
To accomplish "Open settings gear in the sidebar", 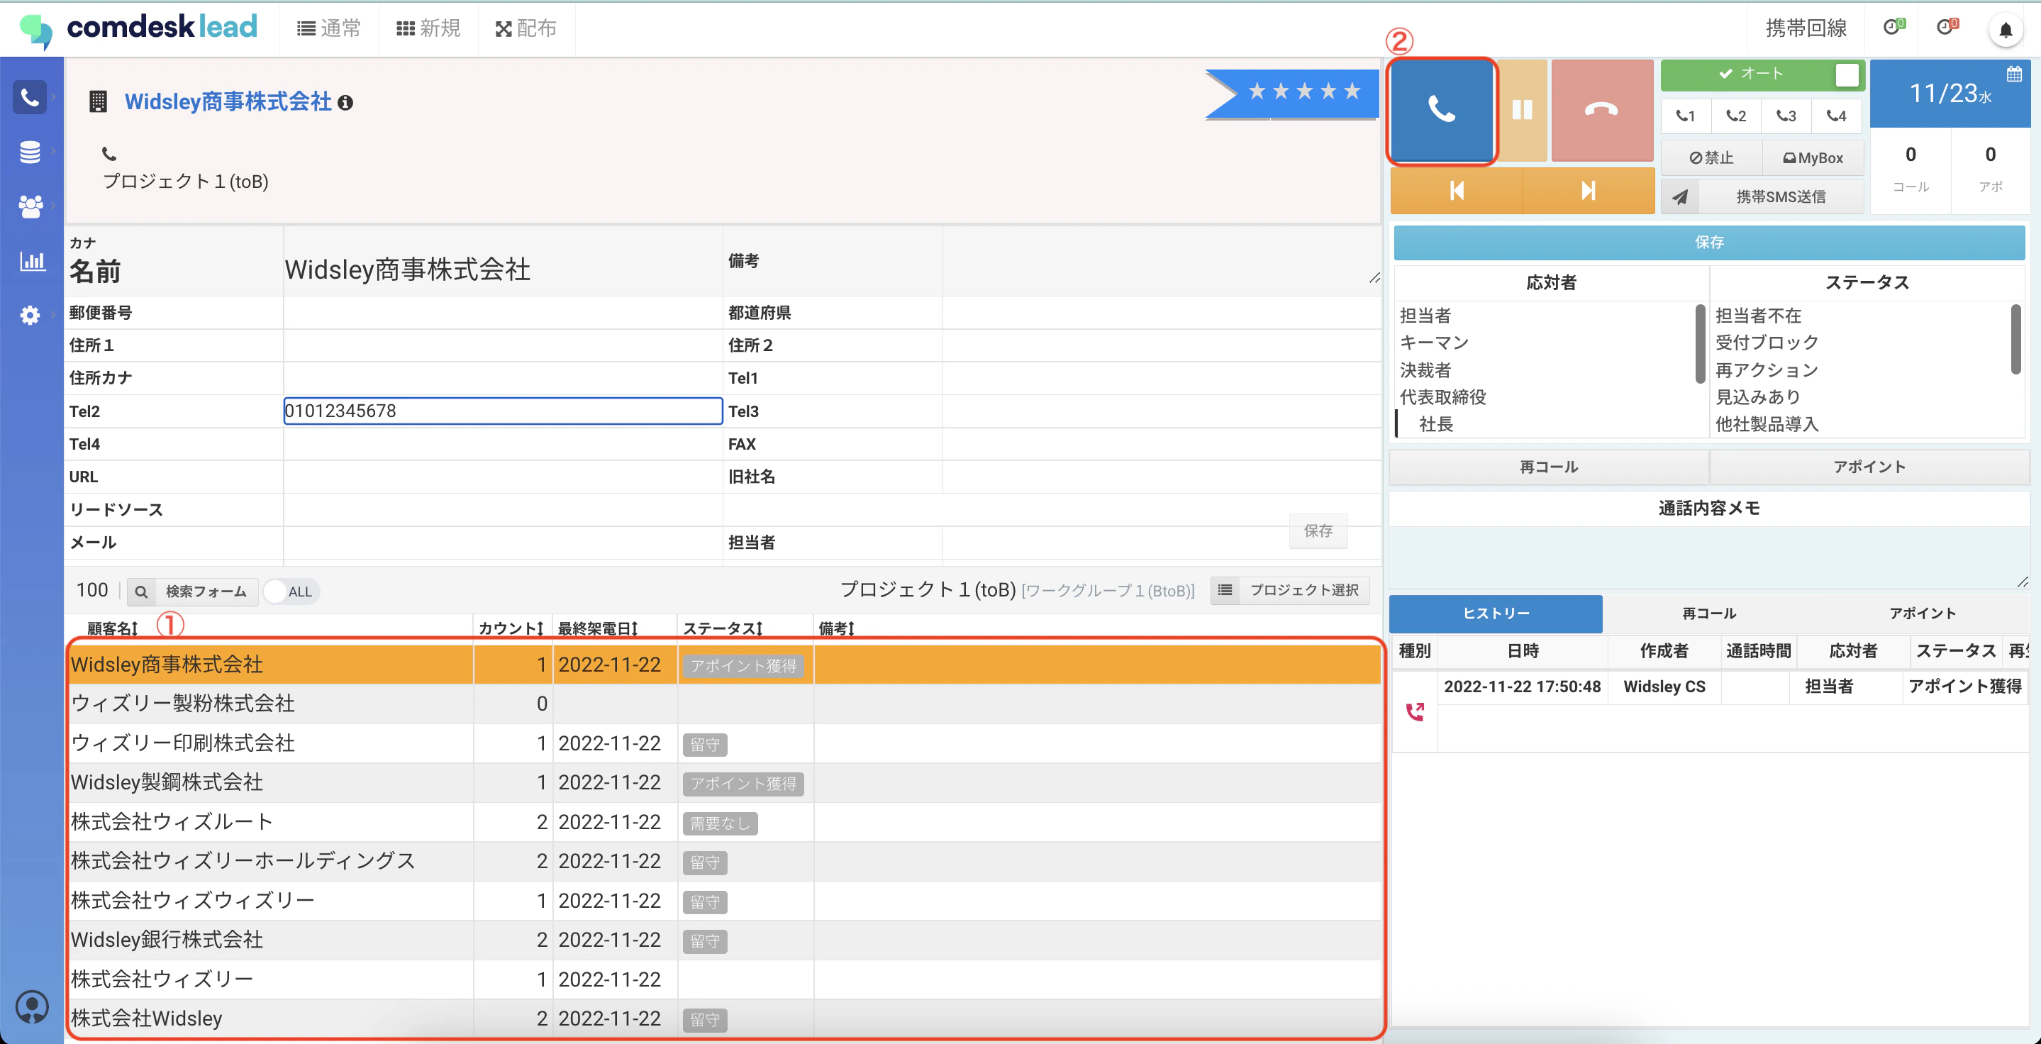I will click(x=30, y=316).
